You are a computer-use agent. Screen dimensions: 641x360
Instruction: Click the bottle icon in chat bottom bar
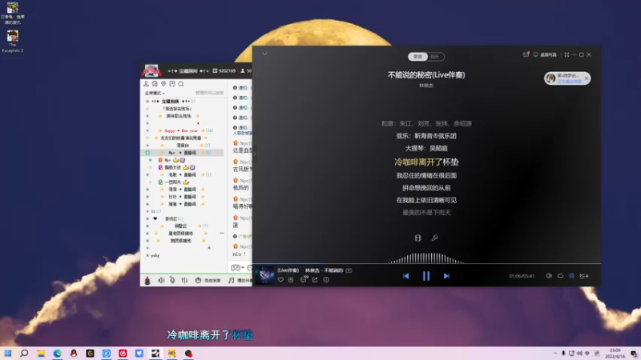[147, 281]
